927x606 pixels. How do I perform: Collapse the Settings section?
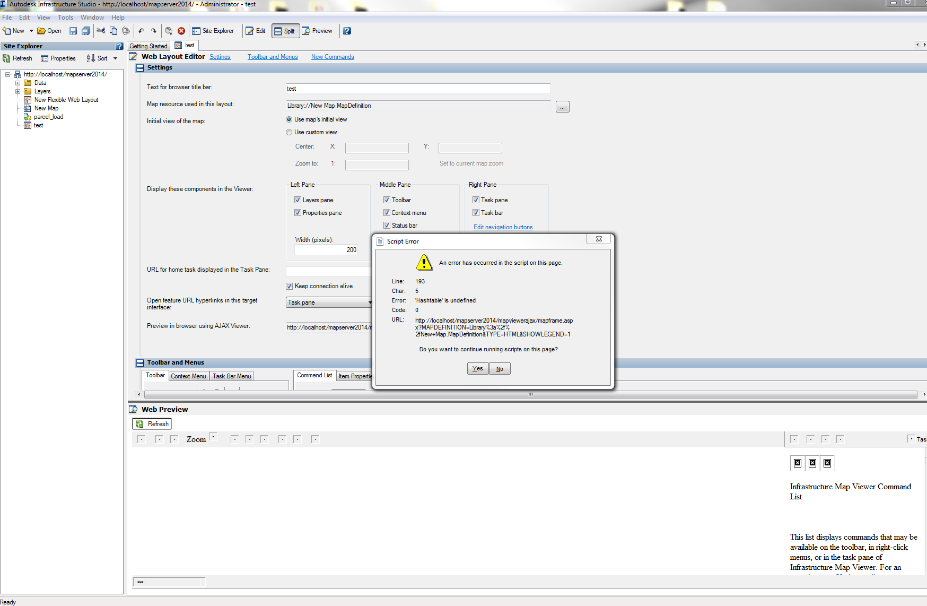click(140, 68)
